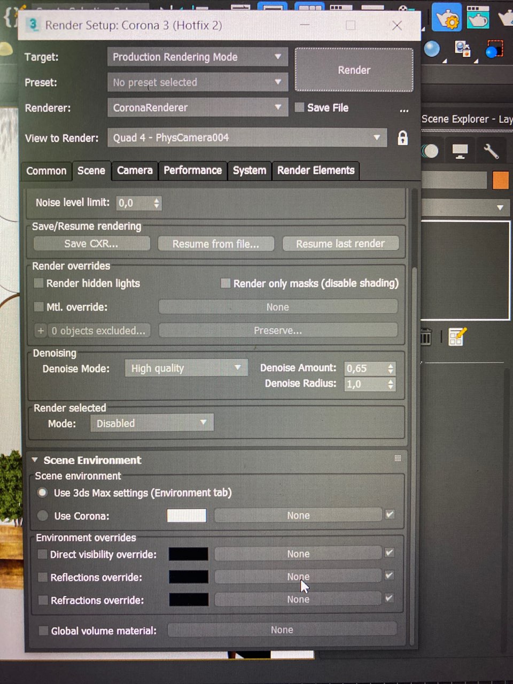Click Direct visibility override None map slot

[x=298, y=554]
